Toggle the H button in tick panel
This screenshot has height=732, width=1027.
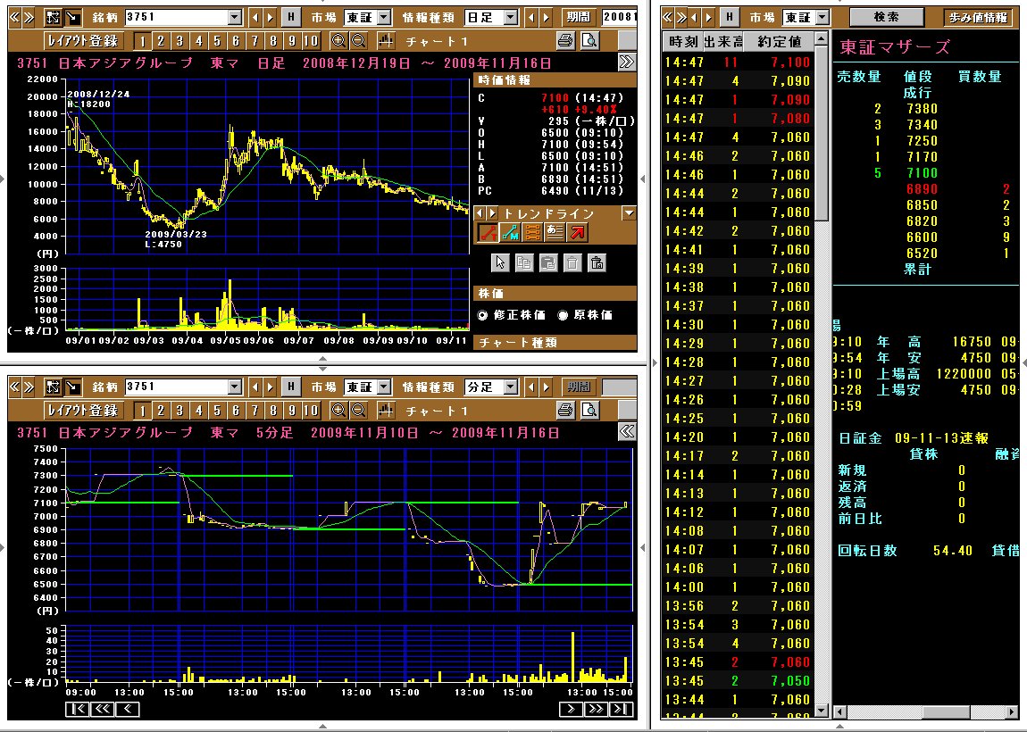coord(729,17)
